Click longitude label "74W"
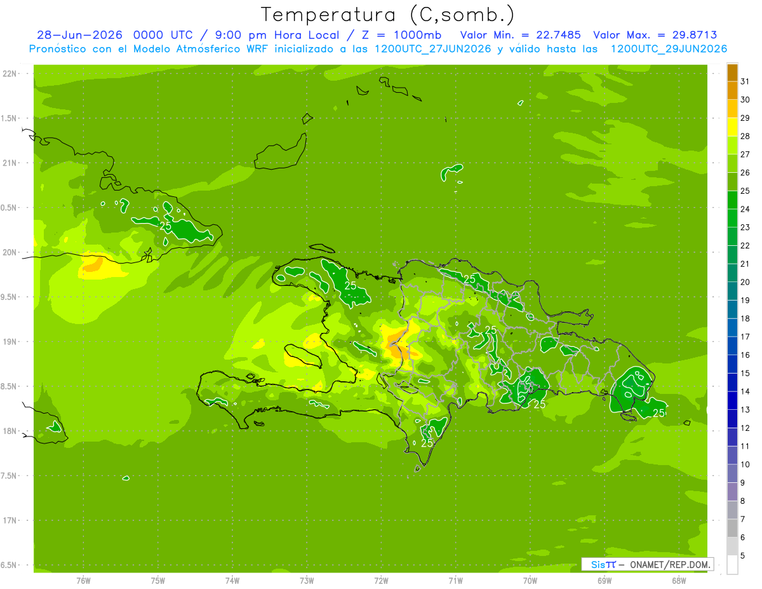This screenshot has width=762, height=589. pos(232,580)
